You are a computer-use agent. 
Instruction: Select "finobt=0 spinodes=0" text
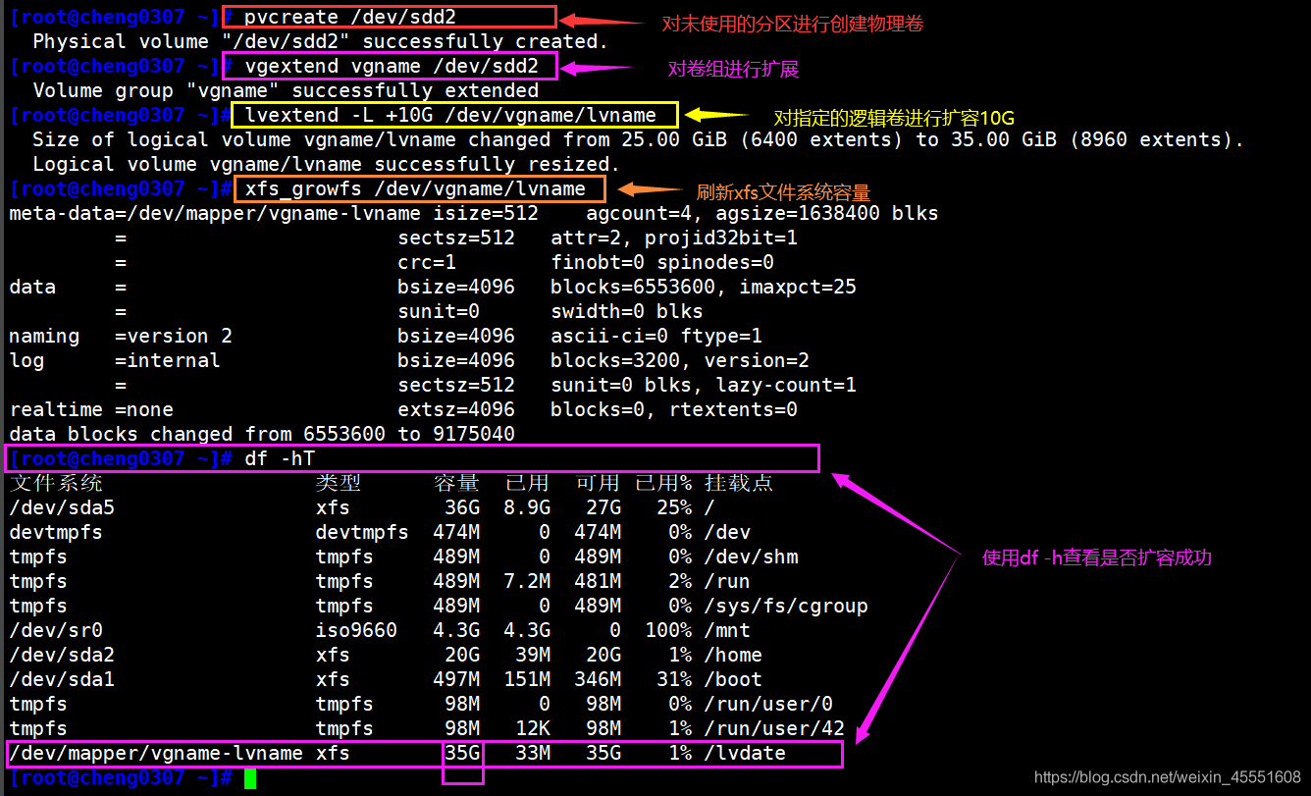click(662, 262)
